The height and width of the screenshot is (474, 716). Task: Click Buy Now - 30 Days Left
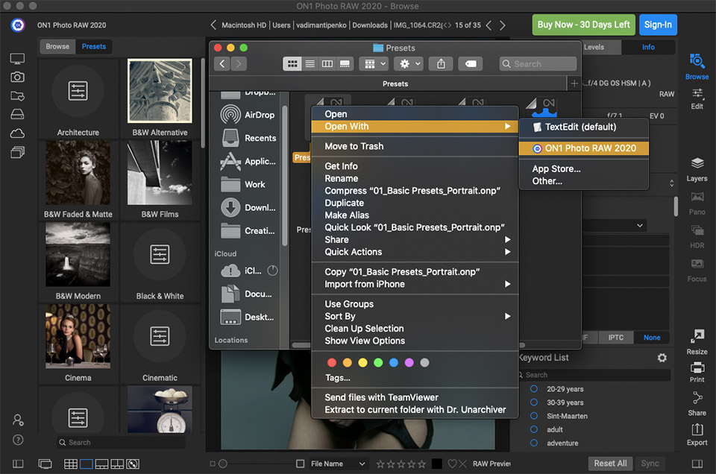pyautogui.click(x=583, y=25)
